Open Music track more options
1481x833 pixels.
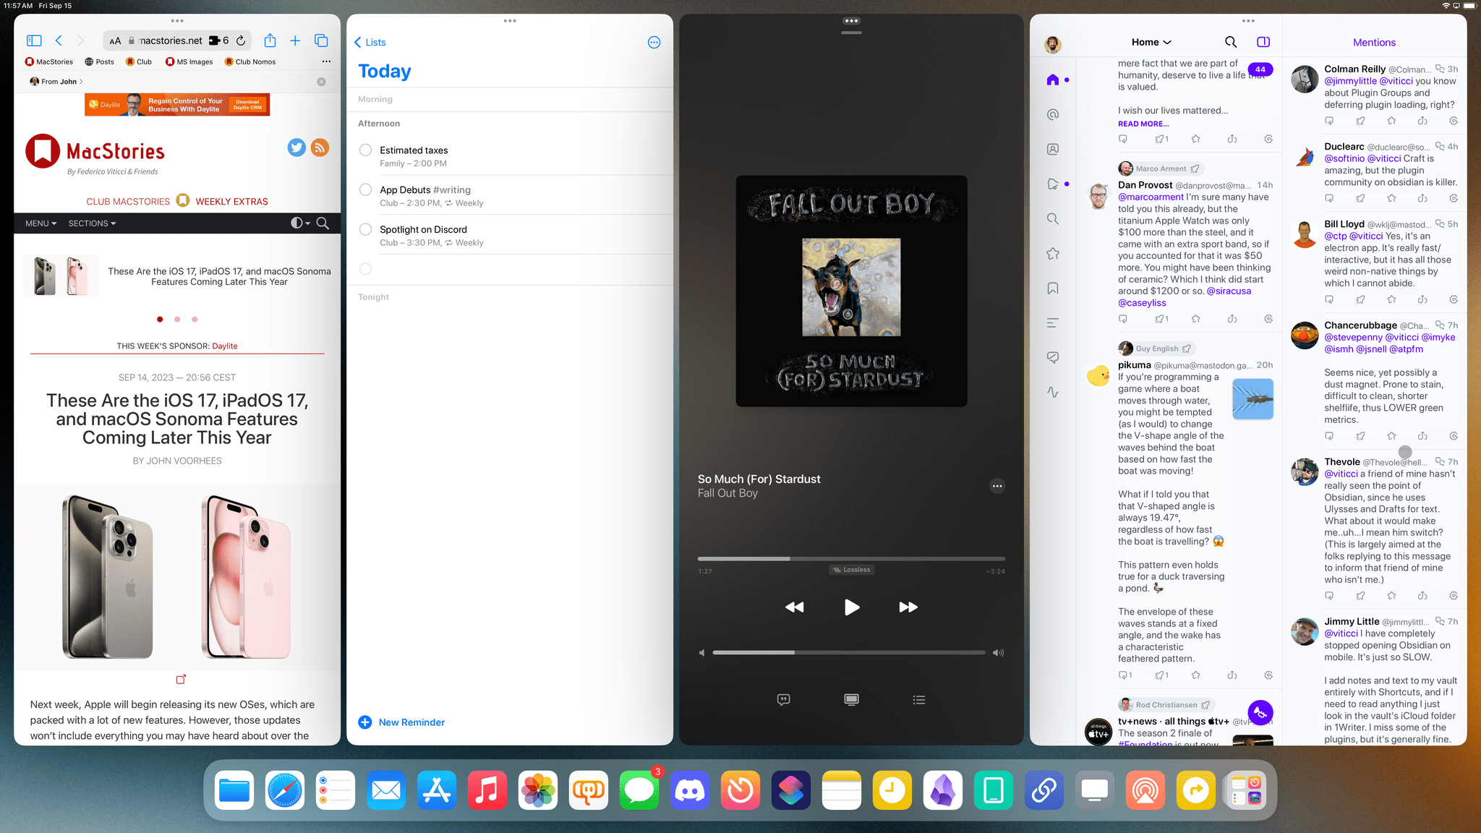(x=997, y=486)
